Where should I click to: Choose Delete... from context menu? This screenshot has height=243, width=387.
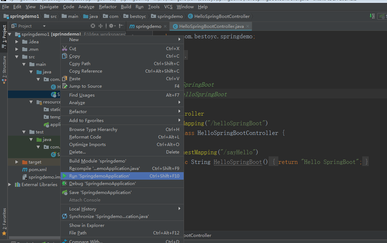[122, 152]
